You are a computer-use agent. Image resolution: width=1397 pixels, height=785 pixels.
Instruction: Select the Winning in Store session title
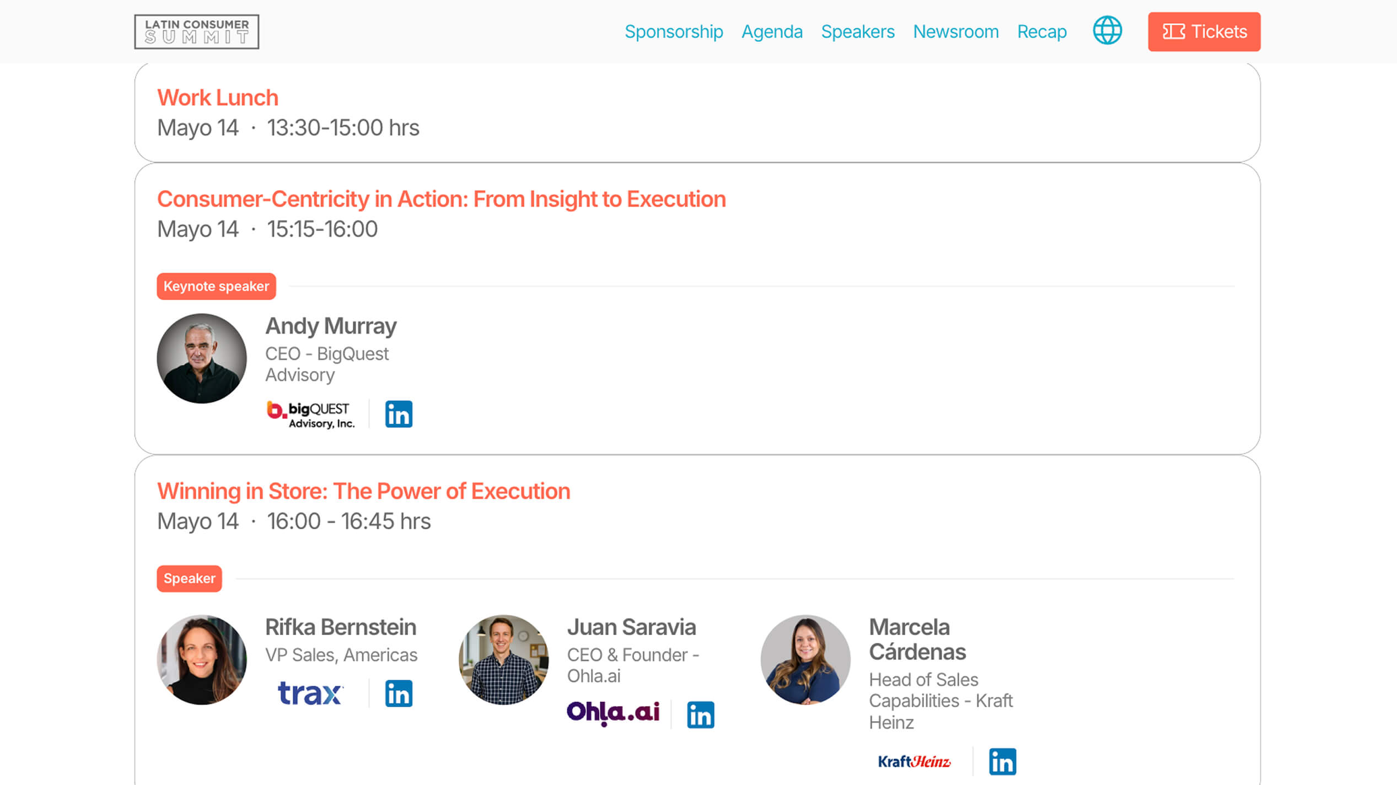coord(363,491)
